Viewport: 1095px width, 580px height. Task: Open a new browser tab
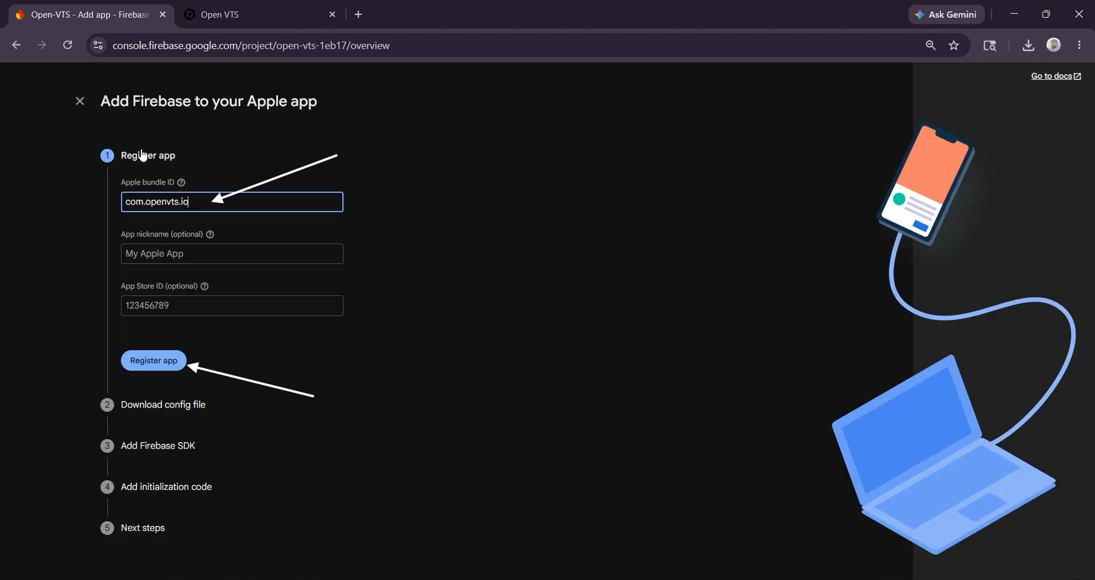[358, 14]
